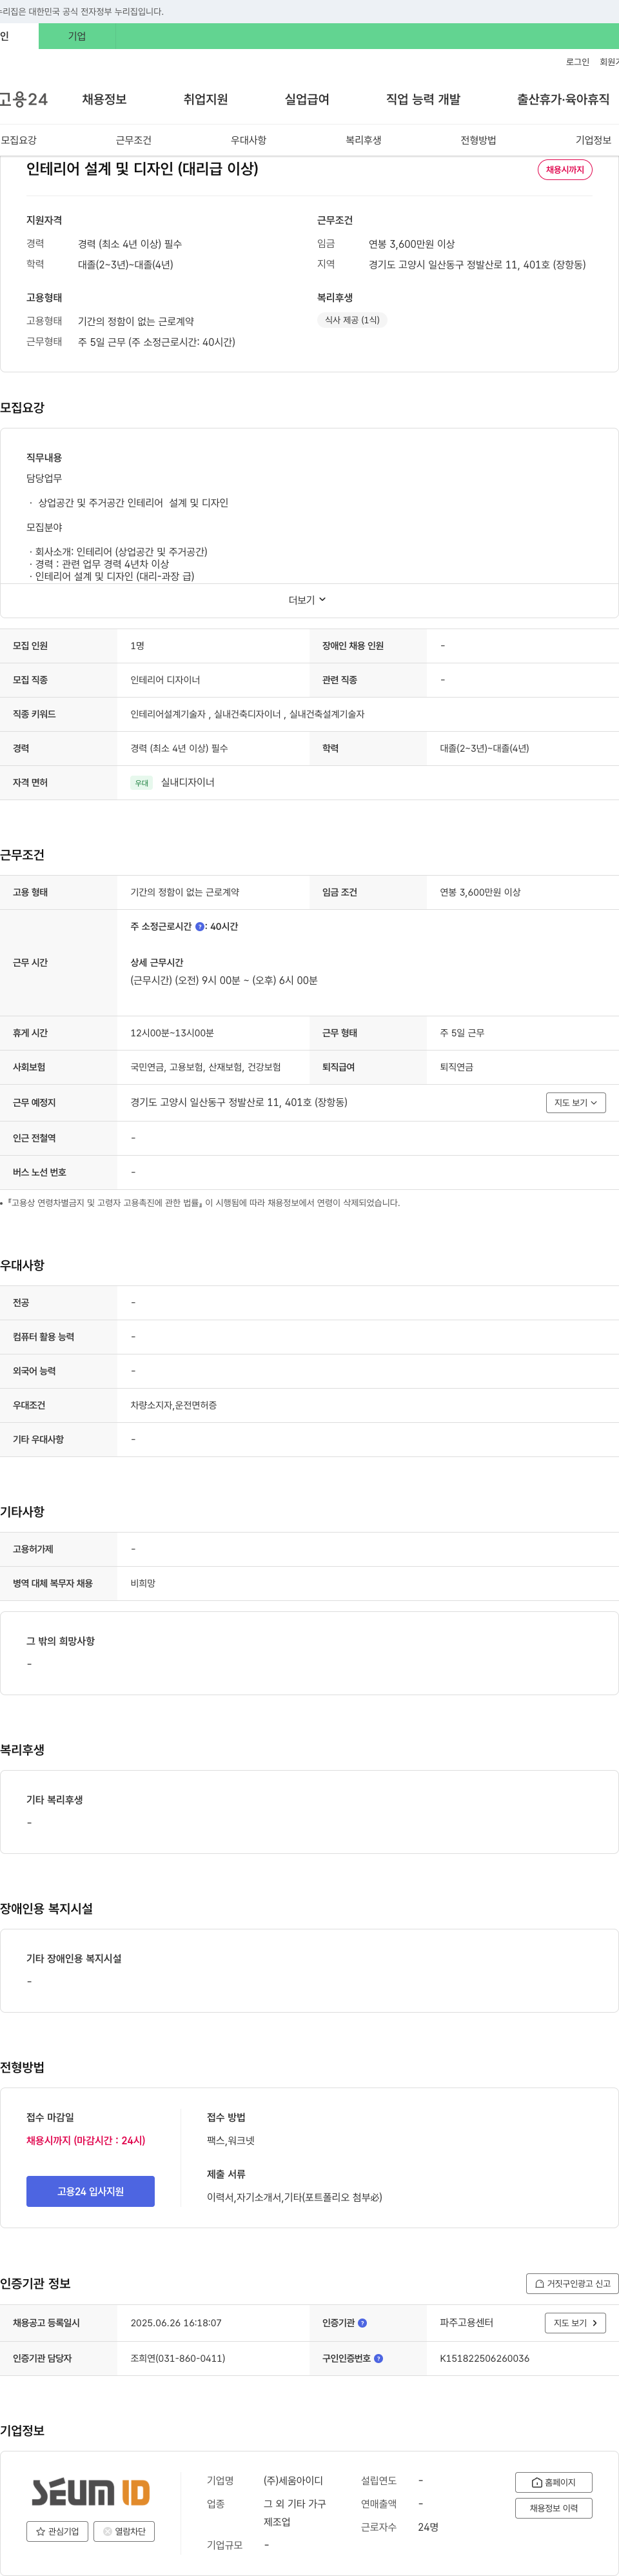Jump to 우대사항 section tab
The width and height of the screenshot is (619, 2576).
[x=248, y=140]
